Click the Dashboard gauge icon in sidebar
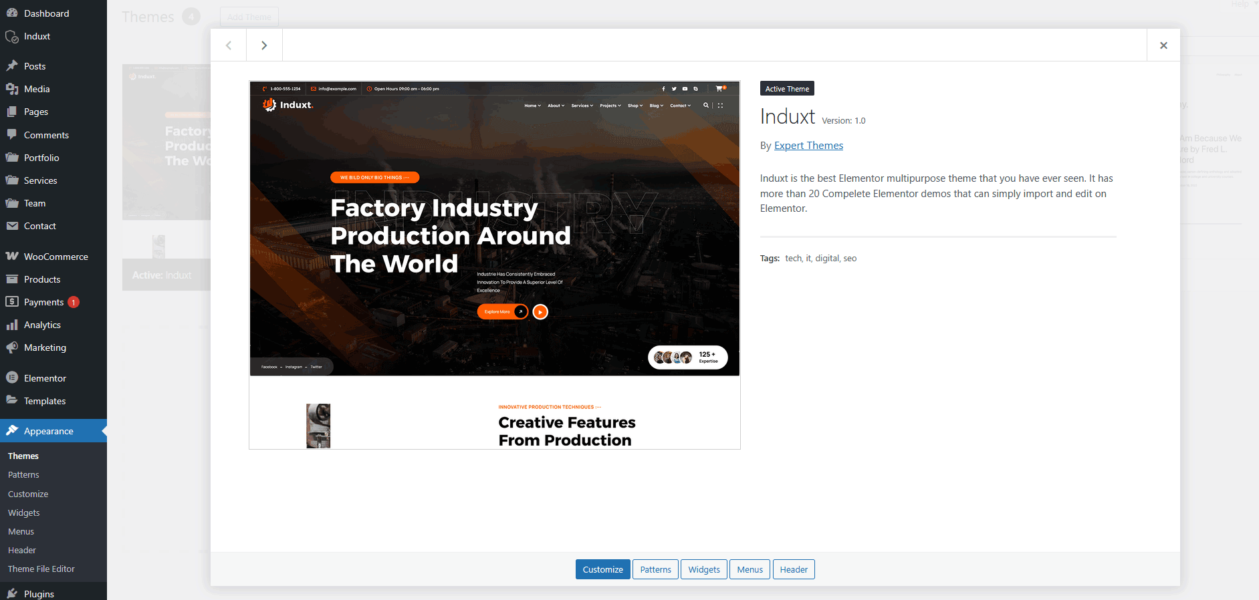Viewport: 1259px width, 600px height. tap(12, 13)
